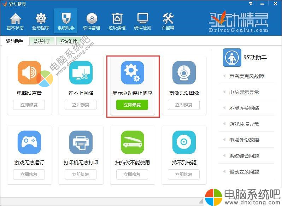Click the 驱动精灵 title bar logo icon

pyautogui.click(x=4, y=4)
